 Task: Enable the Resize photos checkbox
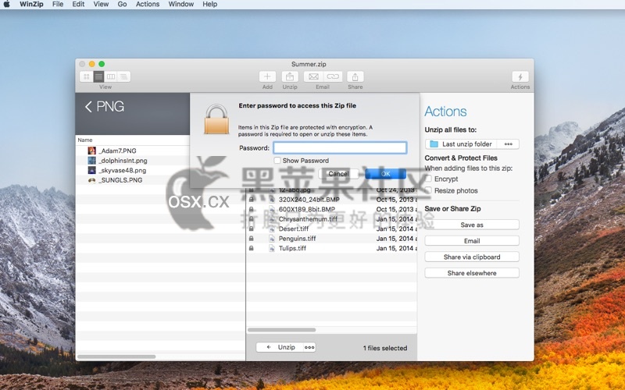(x=428, y=190)
